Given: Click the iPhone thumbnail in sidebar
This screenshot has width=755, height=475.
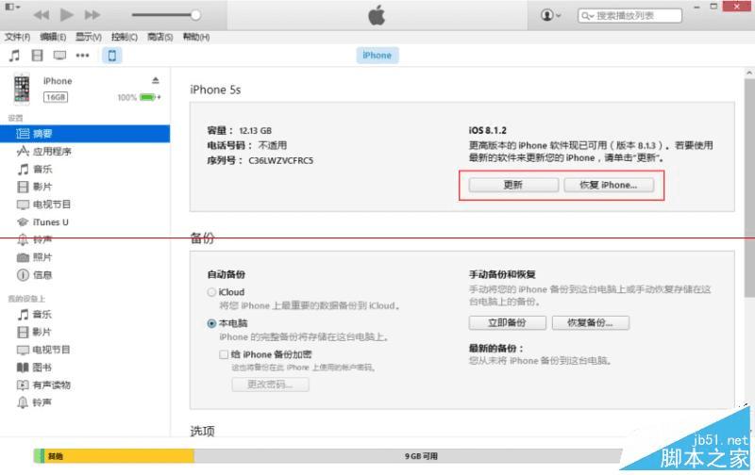Looking at the screenshot, I should click(x=21, y=89).
